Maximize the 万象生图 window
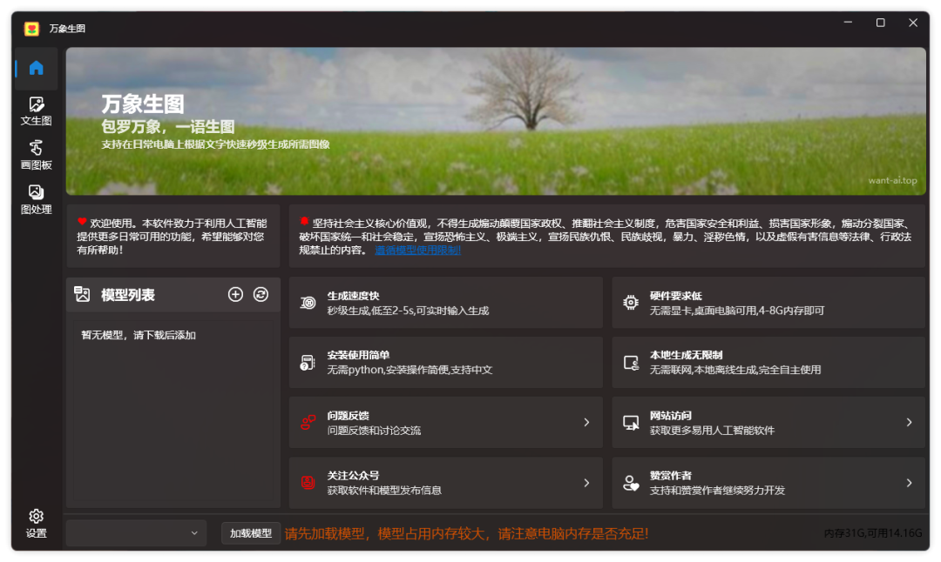 pyautogui.click(x=880, y=23)
